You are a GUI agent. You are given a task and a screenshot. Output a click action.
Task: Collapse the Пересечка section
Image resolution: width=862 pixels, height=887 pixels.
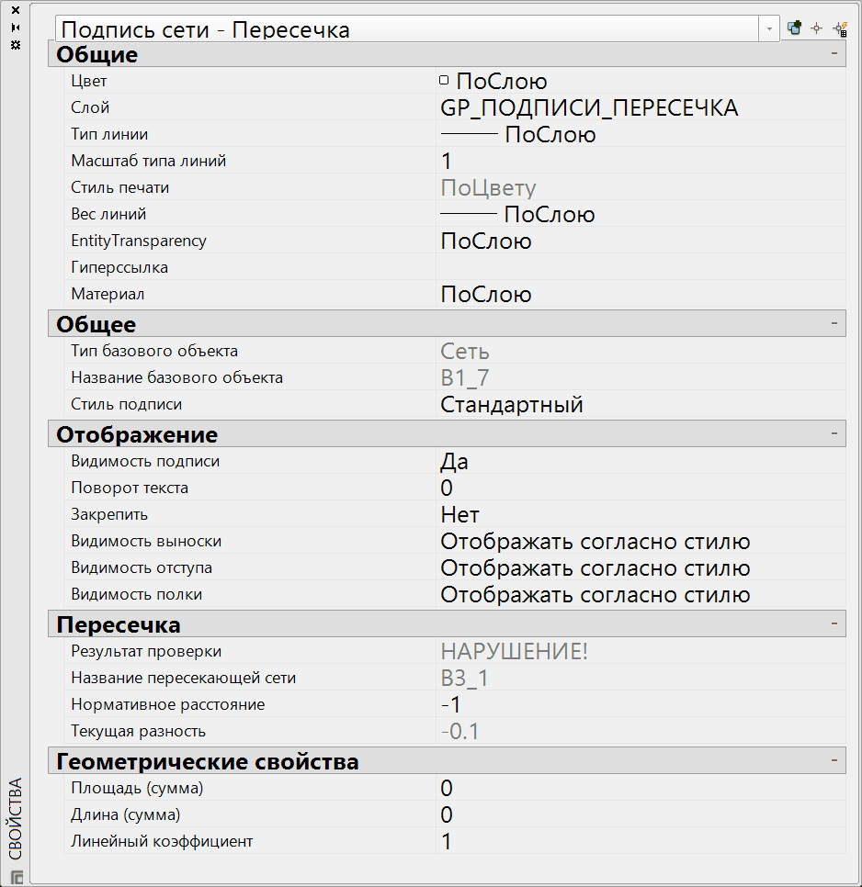834,623
